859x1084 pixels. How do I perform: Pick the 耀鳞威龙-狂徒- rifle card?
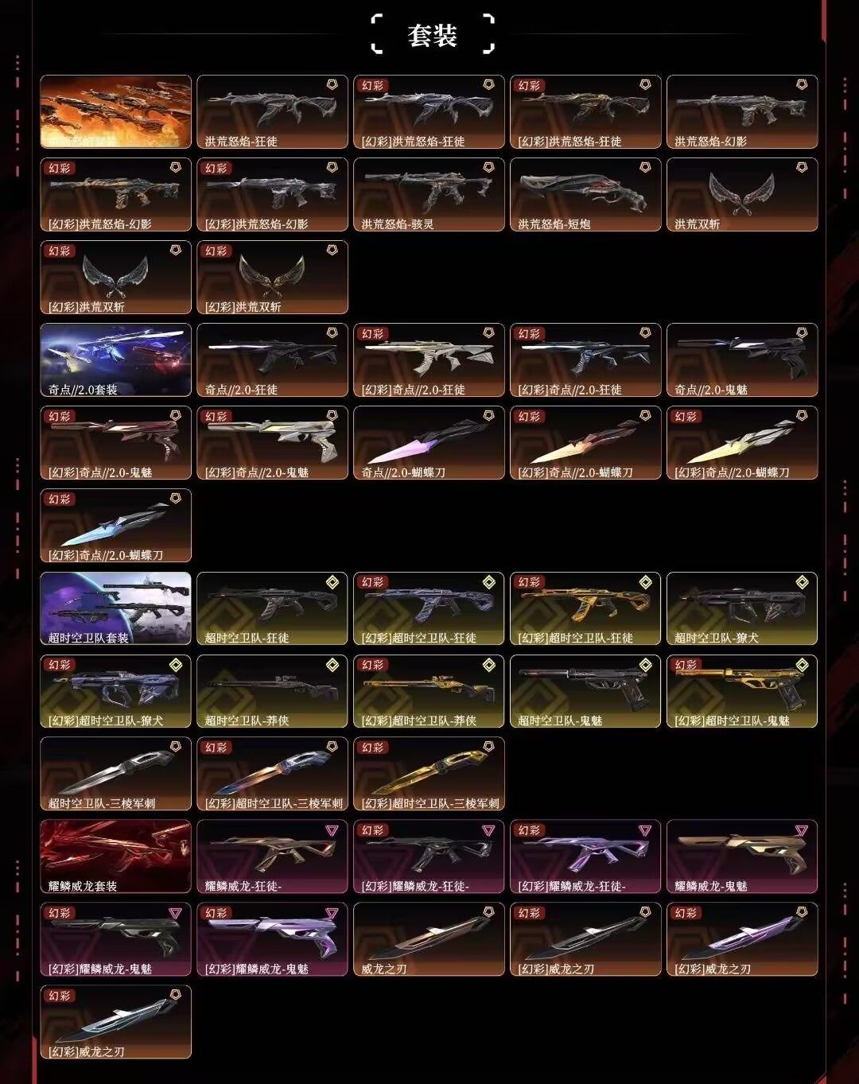pyautogui.click(x=272, y=857)
